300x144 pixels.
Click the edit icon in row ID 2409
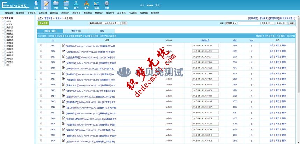click(x=64, y=123)
